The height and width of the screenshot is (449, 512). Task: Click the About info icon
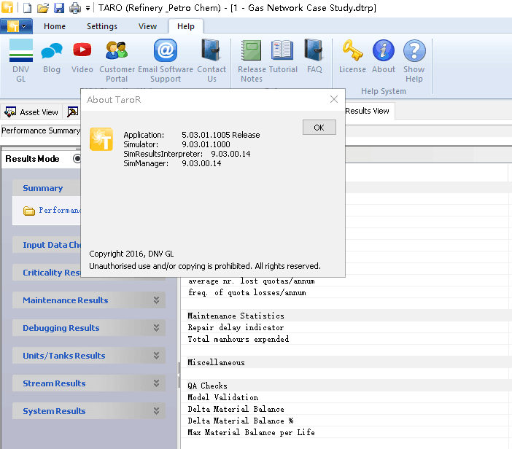384,57
